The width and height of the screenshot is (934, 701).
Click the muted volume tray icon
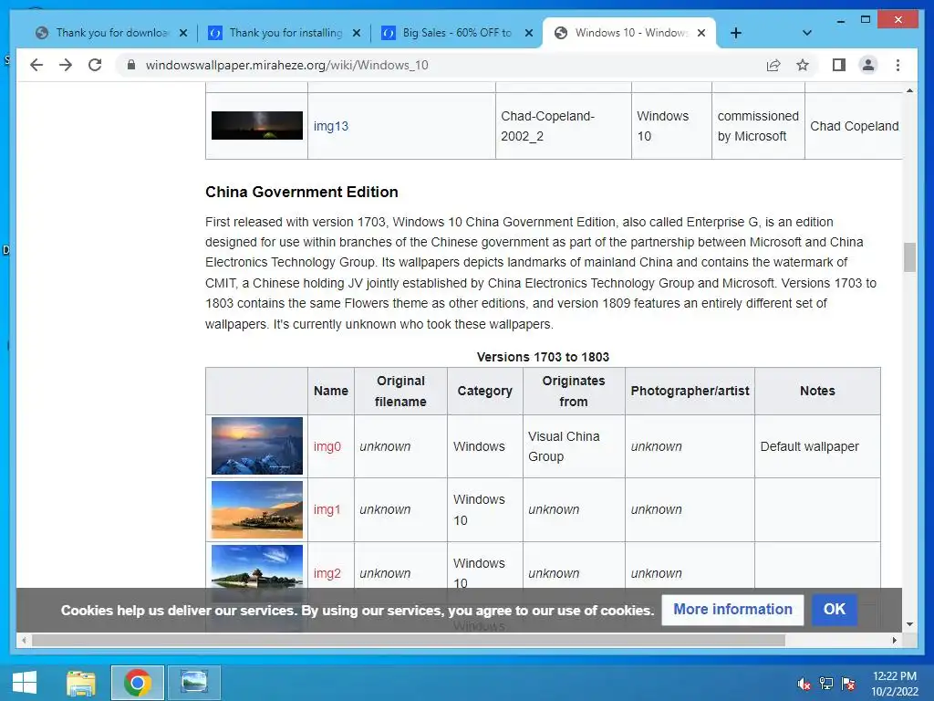pos(804,684)
